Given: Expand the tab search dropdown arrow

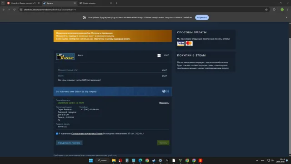Looking at the screenshot, I should (x=3, y=3).
